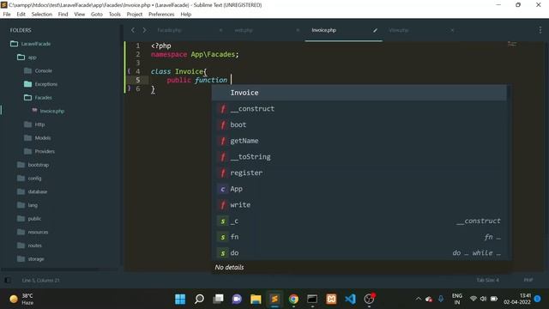
Task: Open the tab bar three-dot options menu
Action: (x=540, y=30)
